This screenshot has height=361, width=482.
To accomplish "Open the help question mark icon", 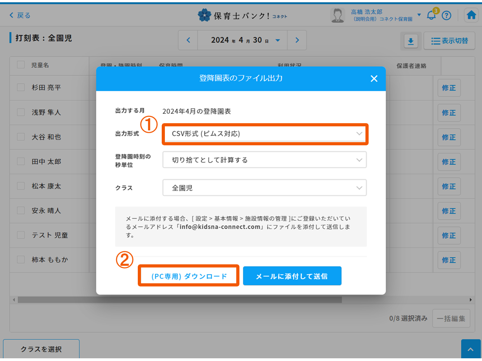I will (446, 15).
